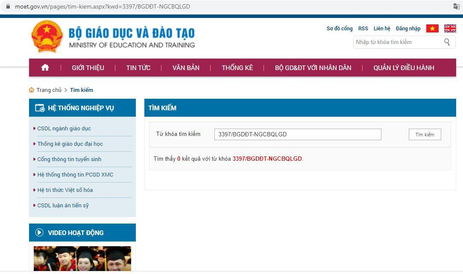463x274 pixels.
Task: Open QUẢN LÝ ĐIỀU HÀNH menu
Action: pos(404,68)
